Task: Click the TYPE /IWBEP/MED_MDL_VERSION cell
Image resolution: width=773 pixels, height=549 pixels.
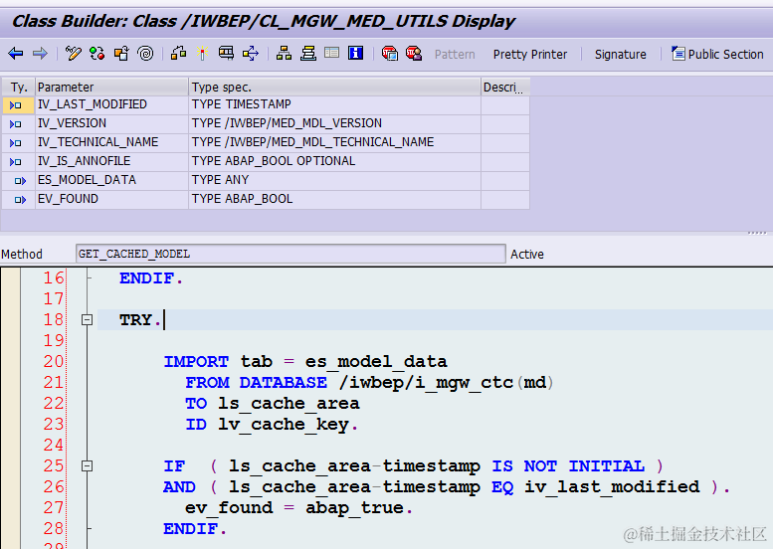Action: tap(334, 123)
